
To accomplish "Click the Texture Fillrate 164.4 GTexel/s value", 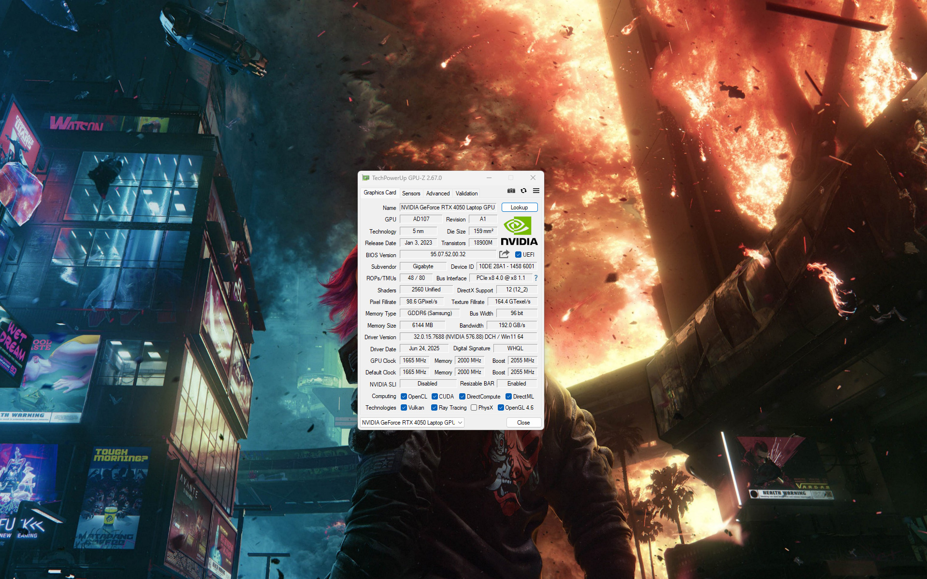I will click(x=512, y=302).
